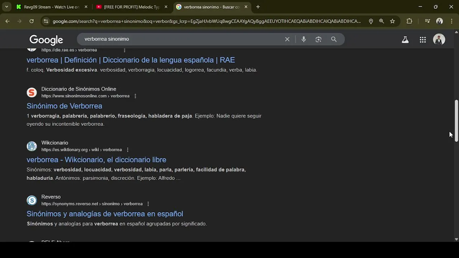
Task: Open Google apps grid
Action: [x=423, y=40]
